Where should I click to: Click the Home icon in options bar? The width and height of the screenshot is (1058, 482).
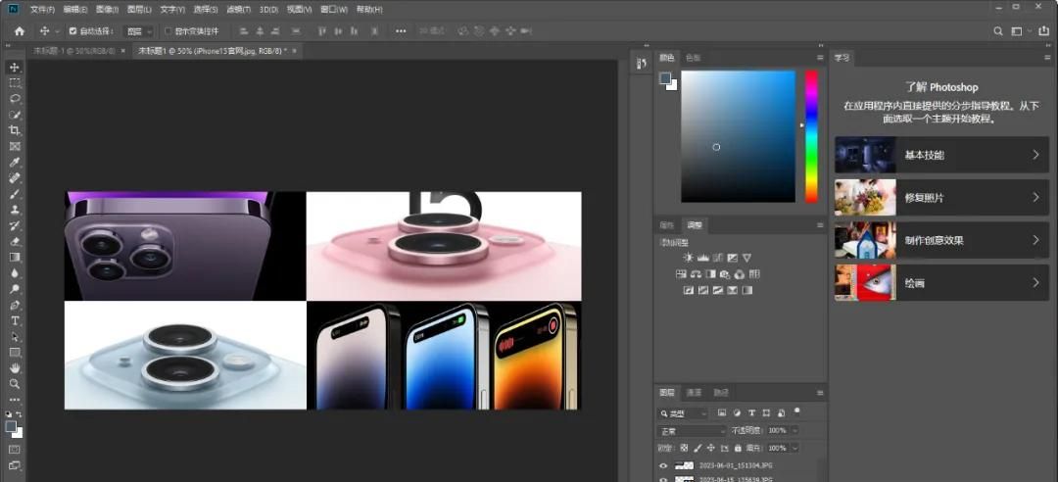coord(19,31)
